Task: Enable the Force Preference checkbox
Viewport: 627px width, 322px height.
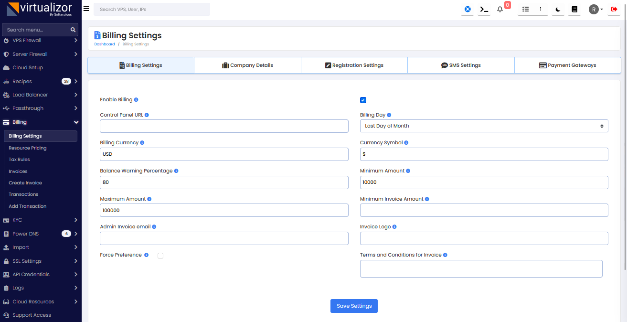Action: 160,256
